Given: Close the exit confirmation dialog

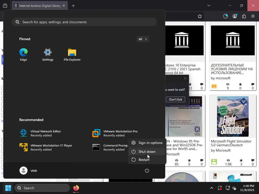Looking at the screenshot, I should [x=185, y=78].
